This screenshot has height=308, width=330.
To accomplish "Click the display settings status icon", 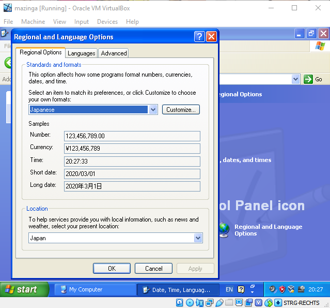I will pos(239,303).
